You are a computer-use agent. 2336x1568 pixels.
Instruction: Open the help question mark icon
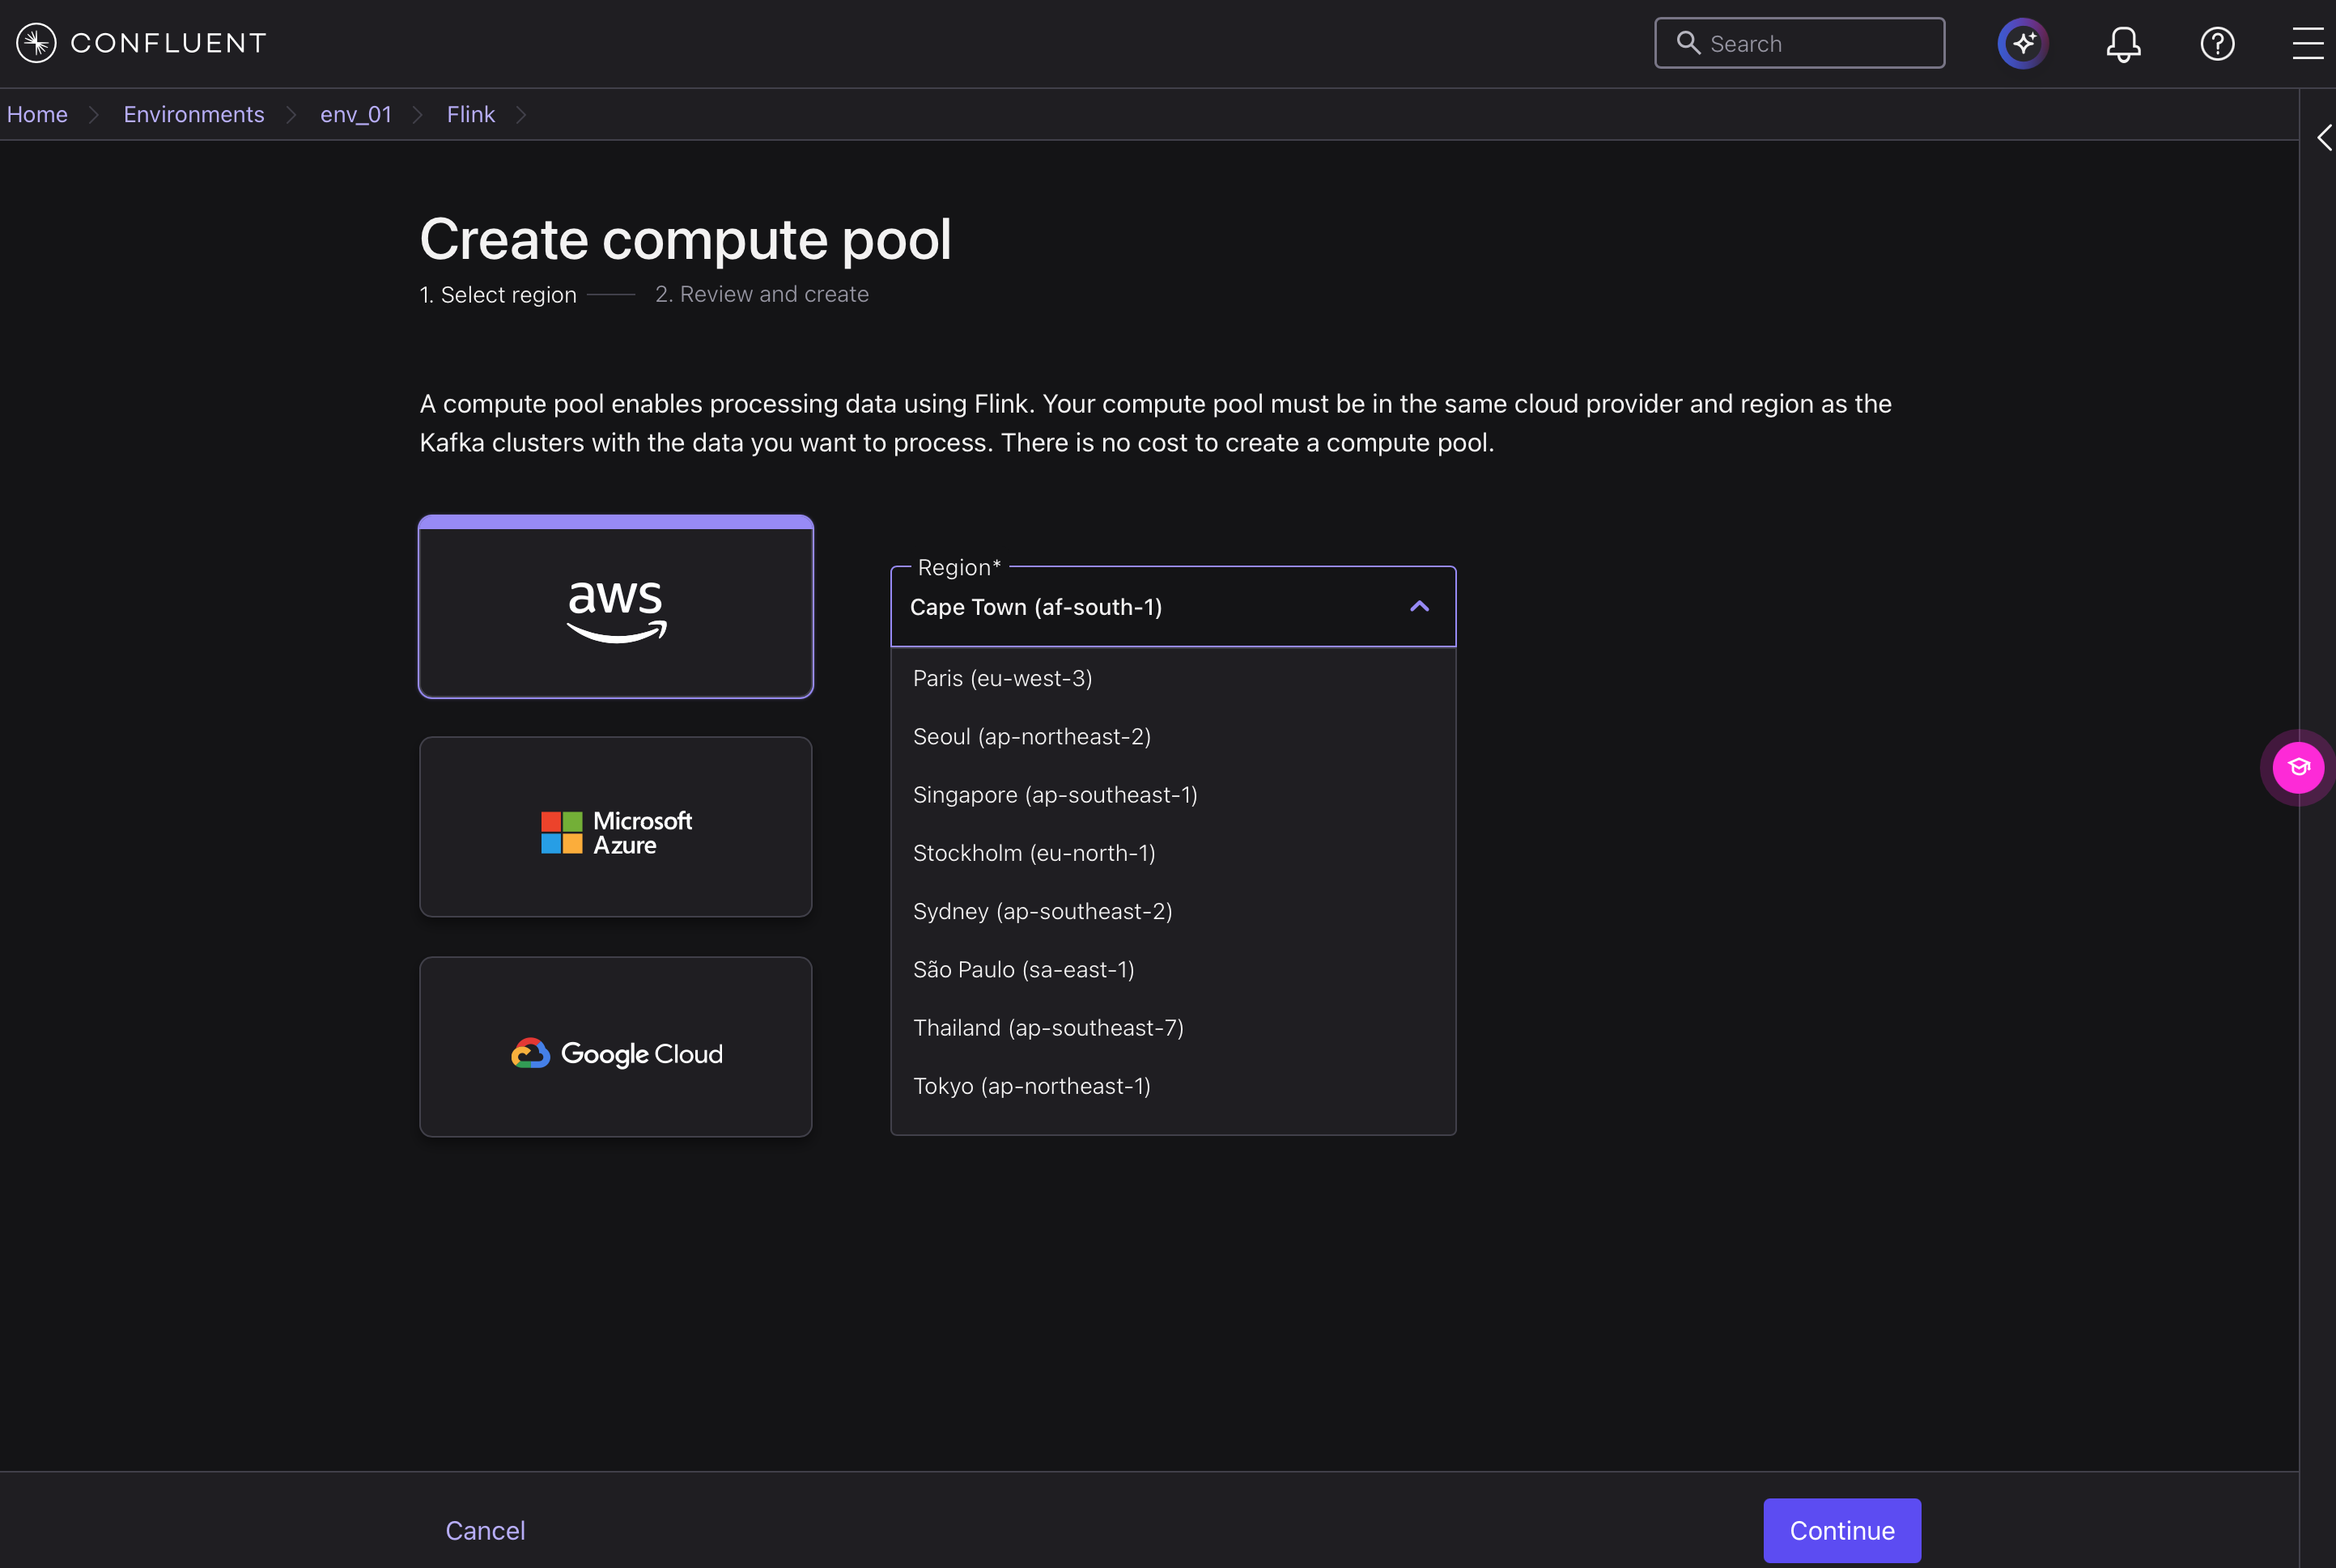point(2217,44)
